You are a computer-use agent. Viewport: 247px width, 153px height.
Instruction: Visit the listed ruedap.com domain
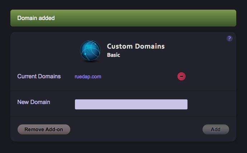(88, 76)
